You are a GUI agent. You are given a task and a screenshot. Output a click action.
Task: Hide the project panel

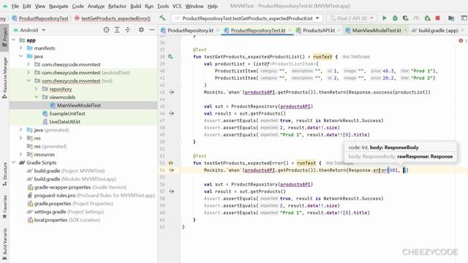(151, 30)
